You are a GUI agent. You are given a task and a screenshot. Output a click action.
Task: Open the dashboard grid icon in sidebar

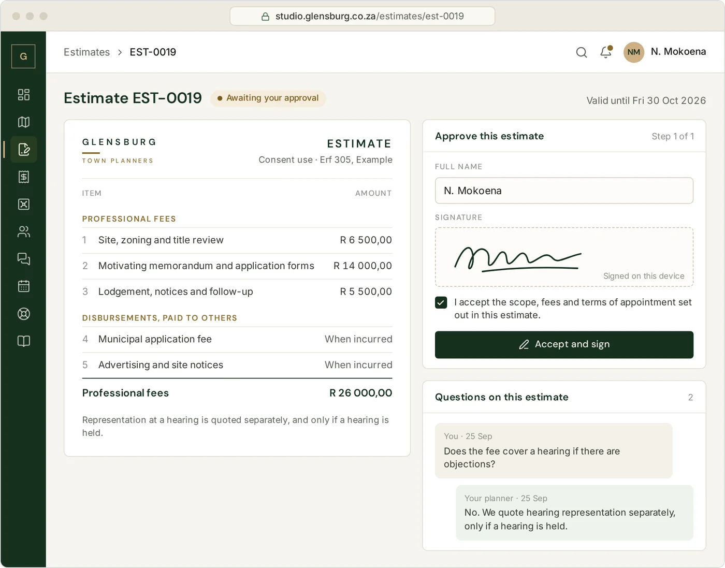24,95
